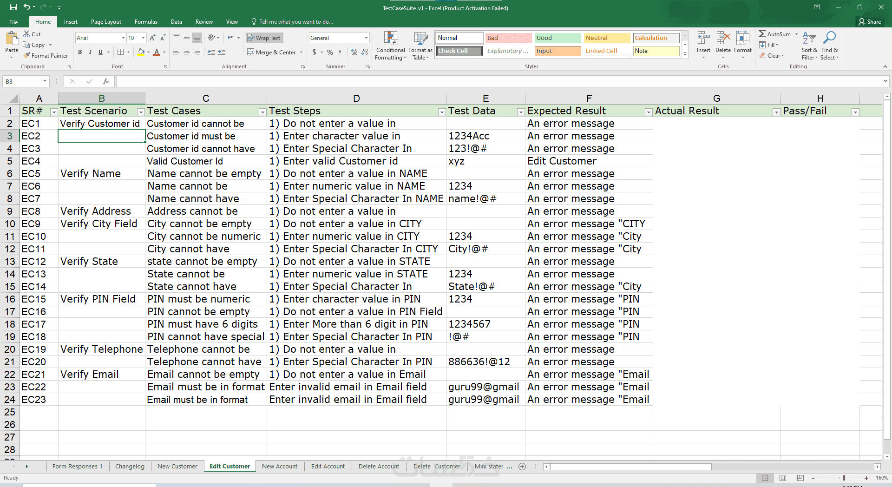The width and height of the screenshot is (892, 487).
Task: Open the font name Arial dropdown
Action: click(x=123, y=38)
